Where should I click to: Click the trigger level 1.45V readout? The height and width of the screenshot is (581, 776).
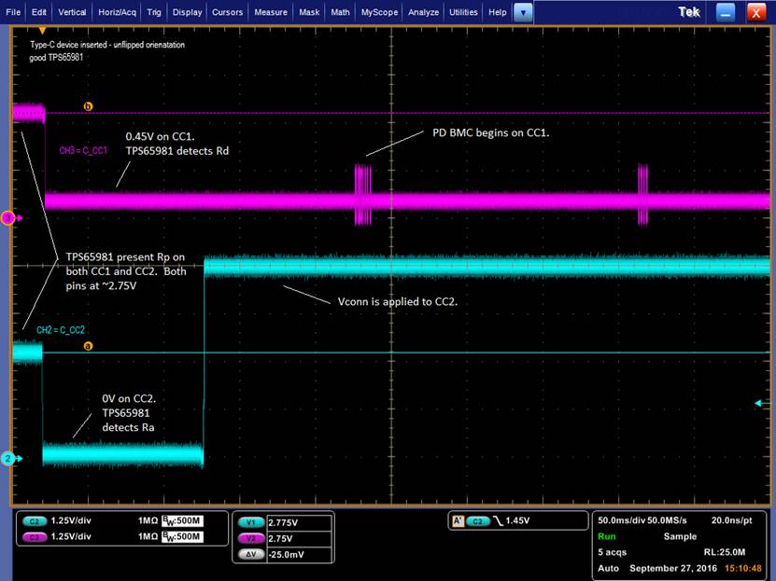(x=517, y=520)
